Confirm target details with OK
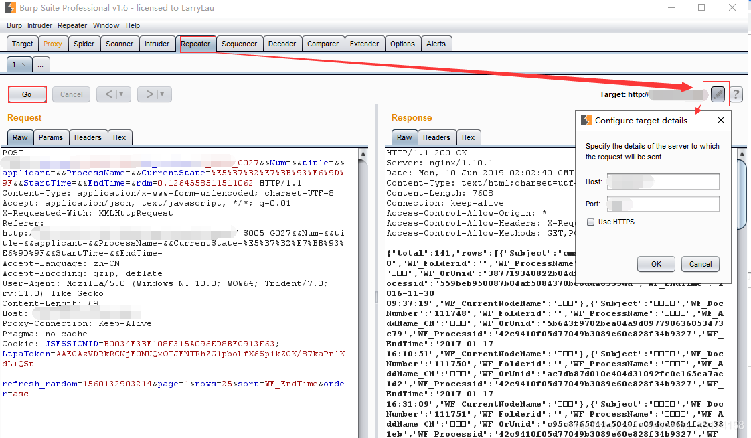The height and width of the screenshot is (438, 751). pyautogui.click(x=656, y=264)
